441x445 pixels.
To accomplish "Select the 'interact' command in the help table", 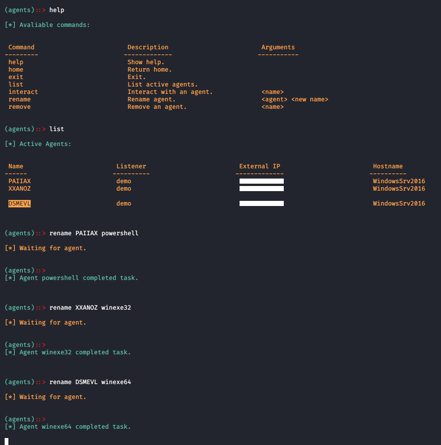I will (x=23, y=92).
